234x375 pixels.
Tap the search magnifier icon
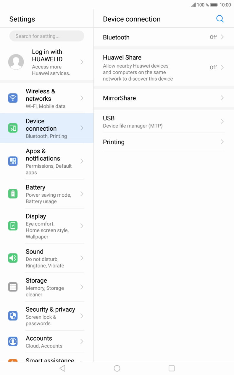[x=220, y=19]
